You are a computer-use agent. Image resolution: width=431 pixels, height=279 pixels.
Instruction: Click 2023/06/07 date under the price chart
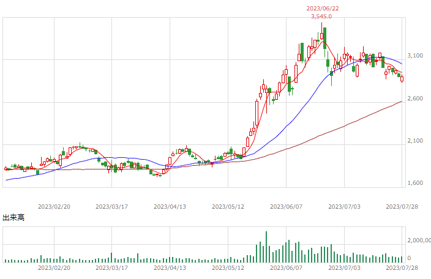pos(286,207)
